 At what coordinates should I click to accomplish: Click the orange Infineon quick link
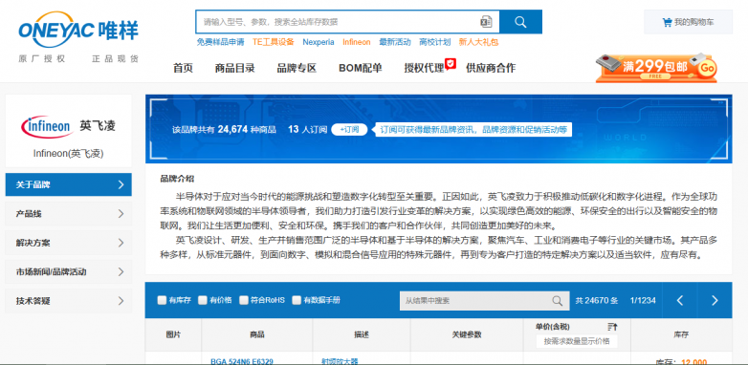357,42
